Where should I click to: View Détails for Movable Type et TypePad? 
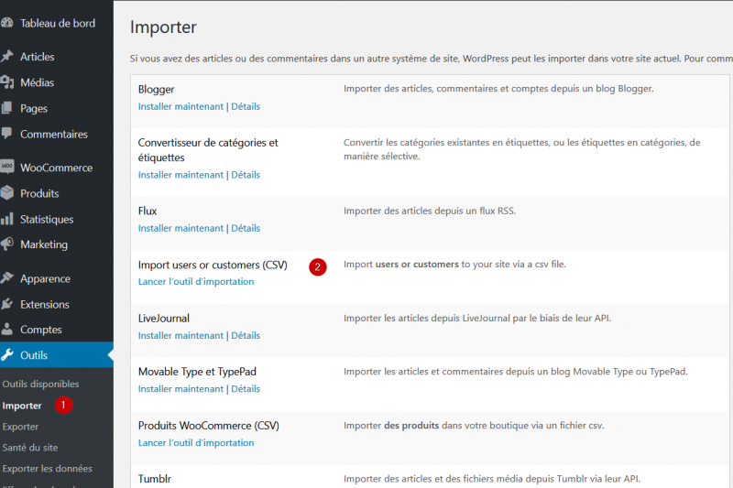point(246,388)
